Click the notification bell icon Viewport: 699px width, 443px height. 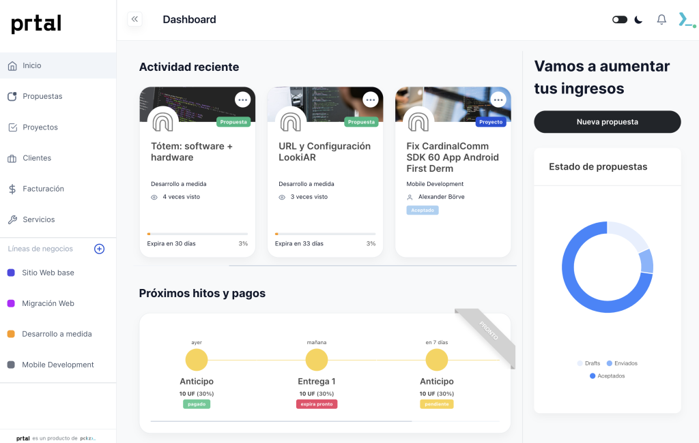661,20
